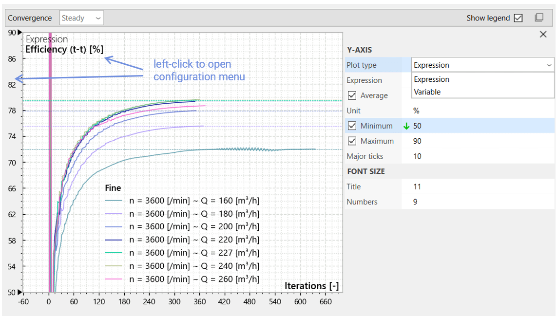The height and width of the screenshot is (334, 557).
Task: Click the Convergence label in the toolbar
Action: click(x=30, y=18)
